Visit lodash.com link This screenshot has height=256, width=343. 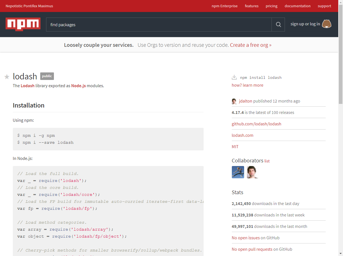pos(242,135)
